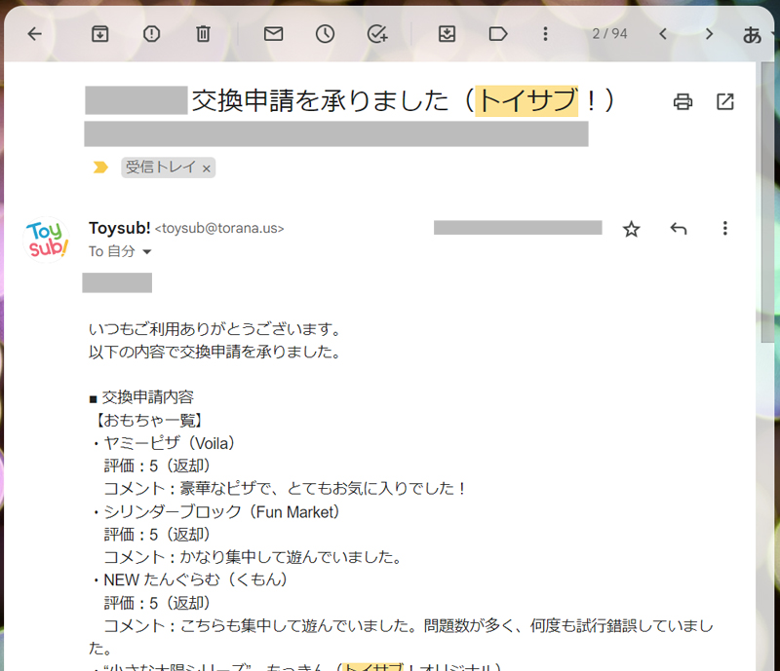The image size is (780, 671).
Task: Click the Toysub! sender name
Action: coord(119,228)
